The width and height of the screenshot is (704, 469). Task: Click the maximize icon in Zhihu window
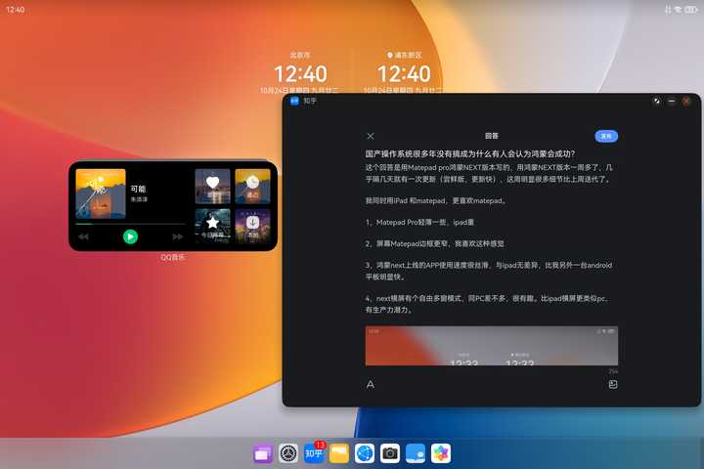tap(657, 101)
